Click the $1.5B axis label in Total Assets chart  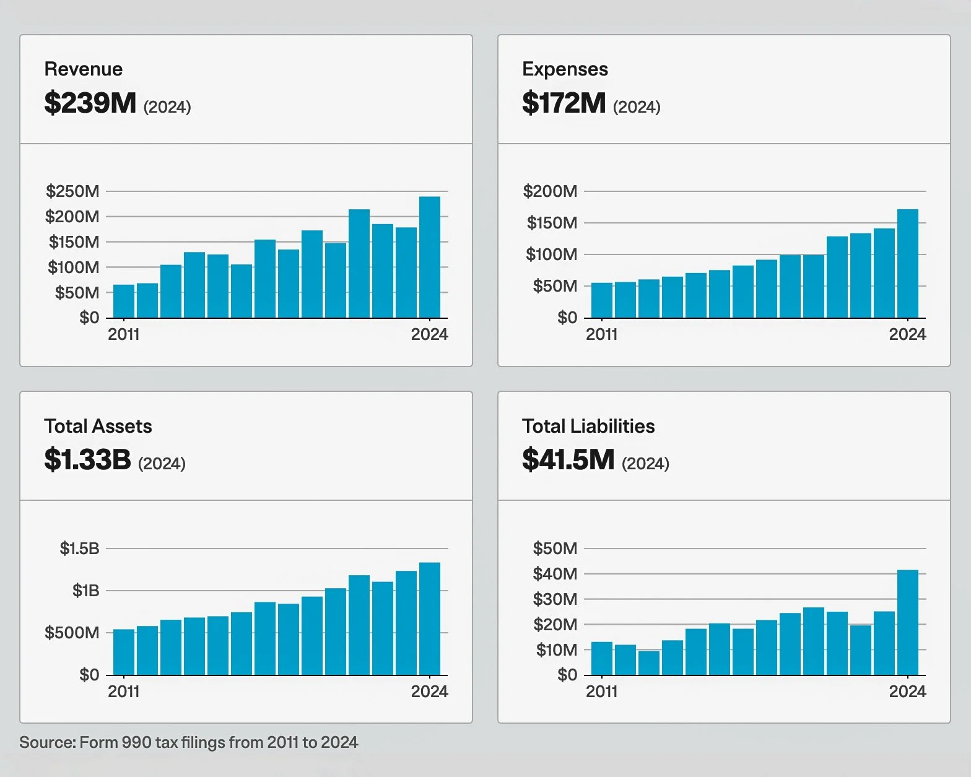point(79,549)
